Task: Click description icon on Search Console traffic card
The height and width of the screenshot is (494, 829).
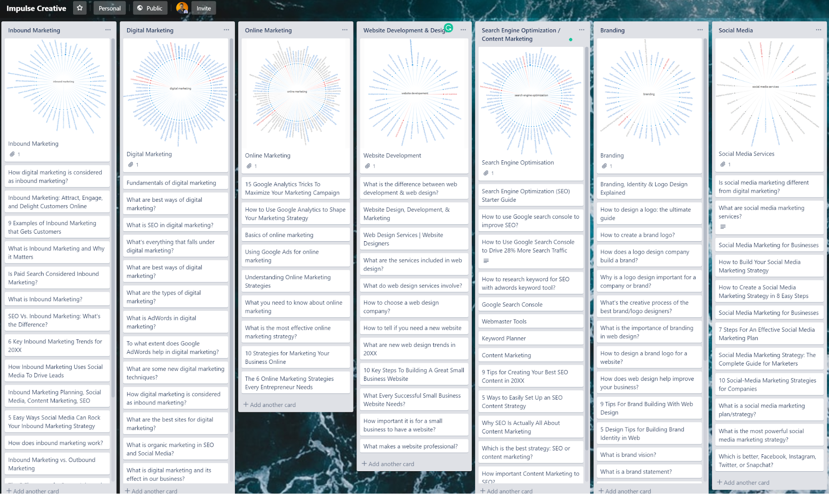Action: (486, 261)
